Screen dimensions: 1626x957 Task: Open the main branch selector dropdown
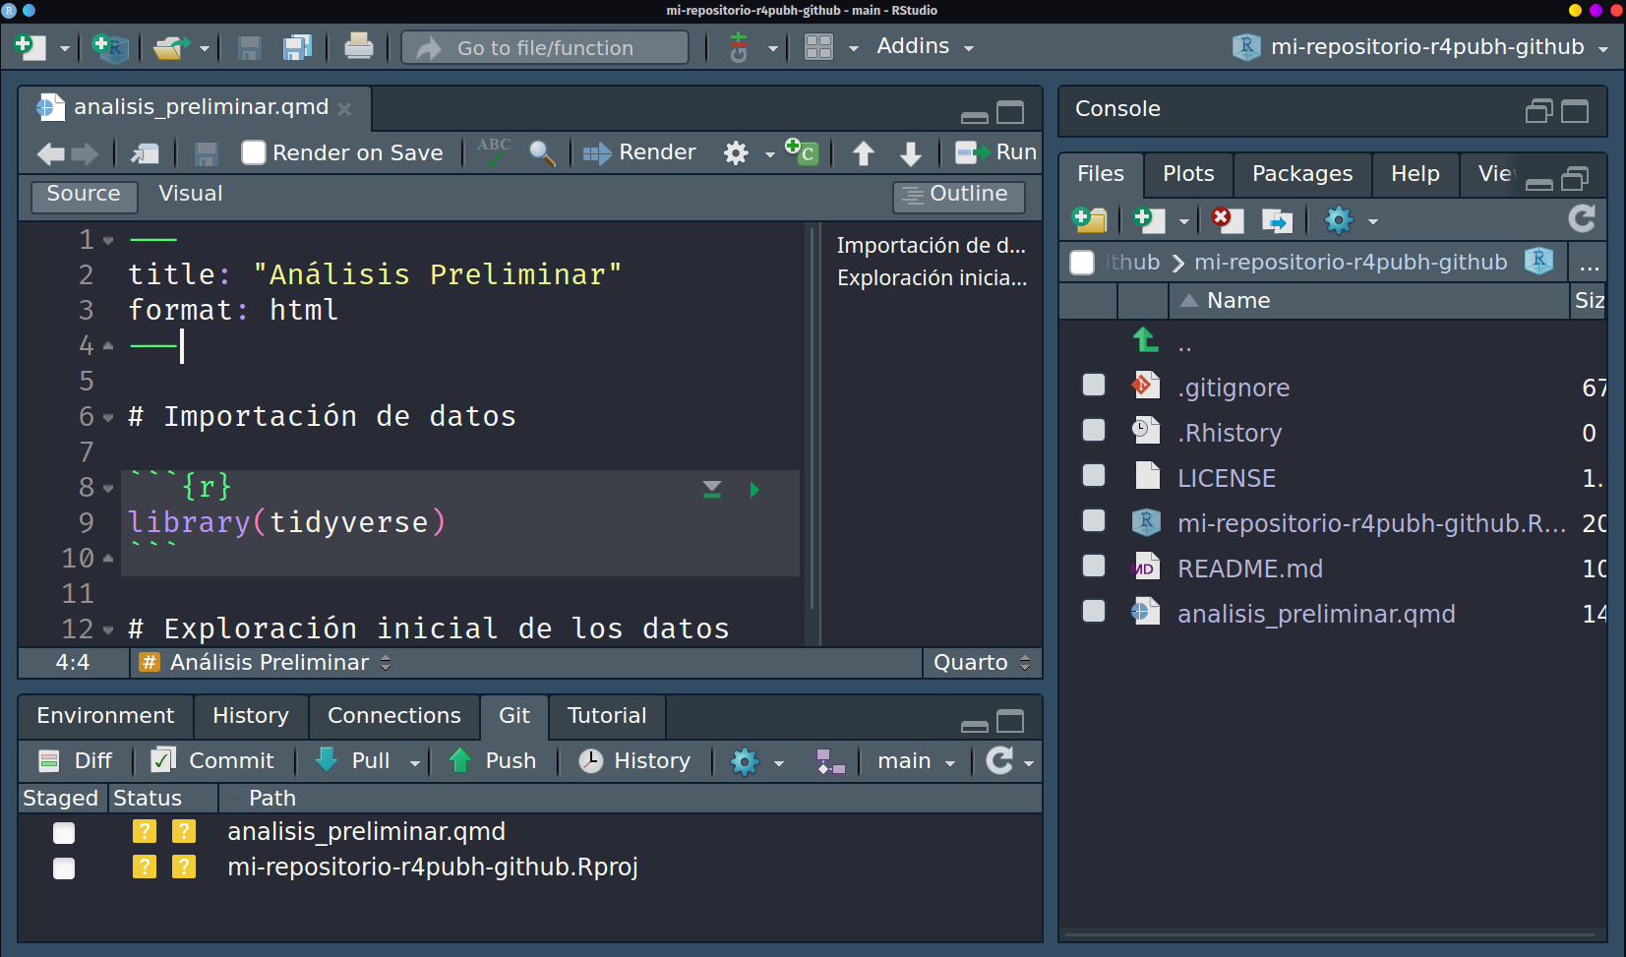point(916,761)
